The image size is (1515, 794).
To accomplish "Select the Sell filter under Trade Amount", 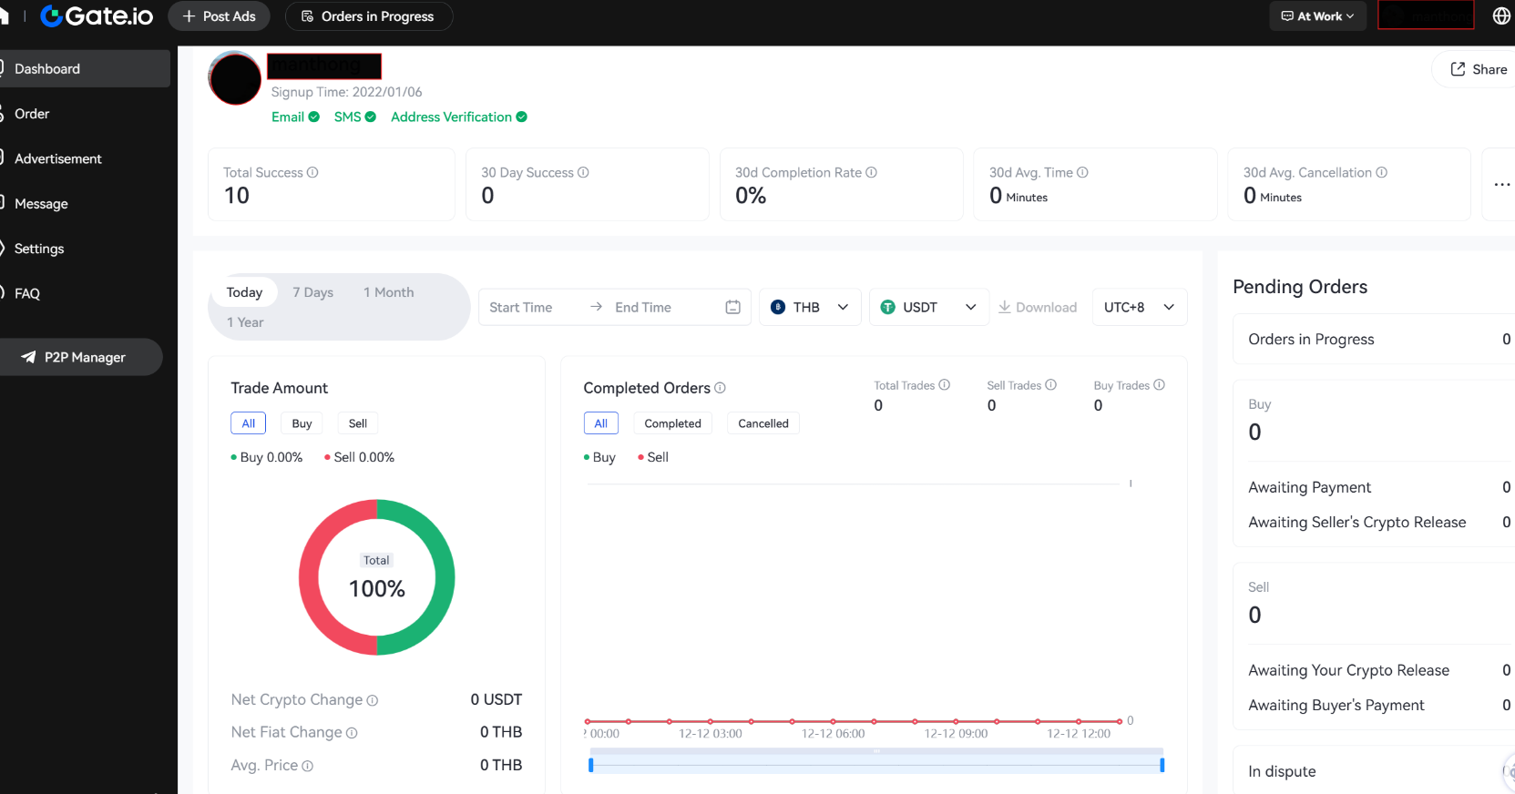I will pyautogui.click(x=357, y=423).
